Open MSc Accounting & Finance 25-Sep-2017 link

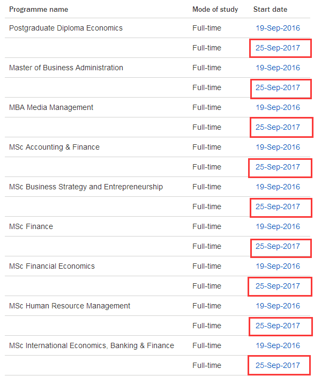tap(278, 167)
